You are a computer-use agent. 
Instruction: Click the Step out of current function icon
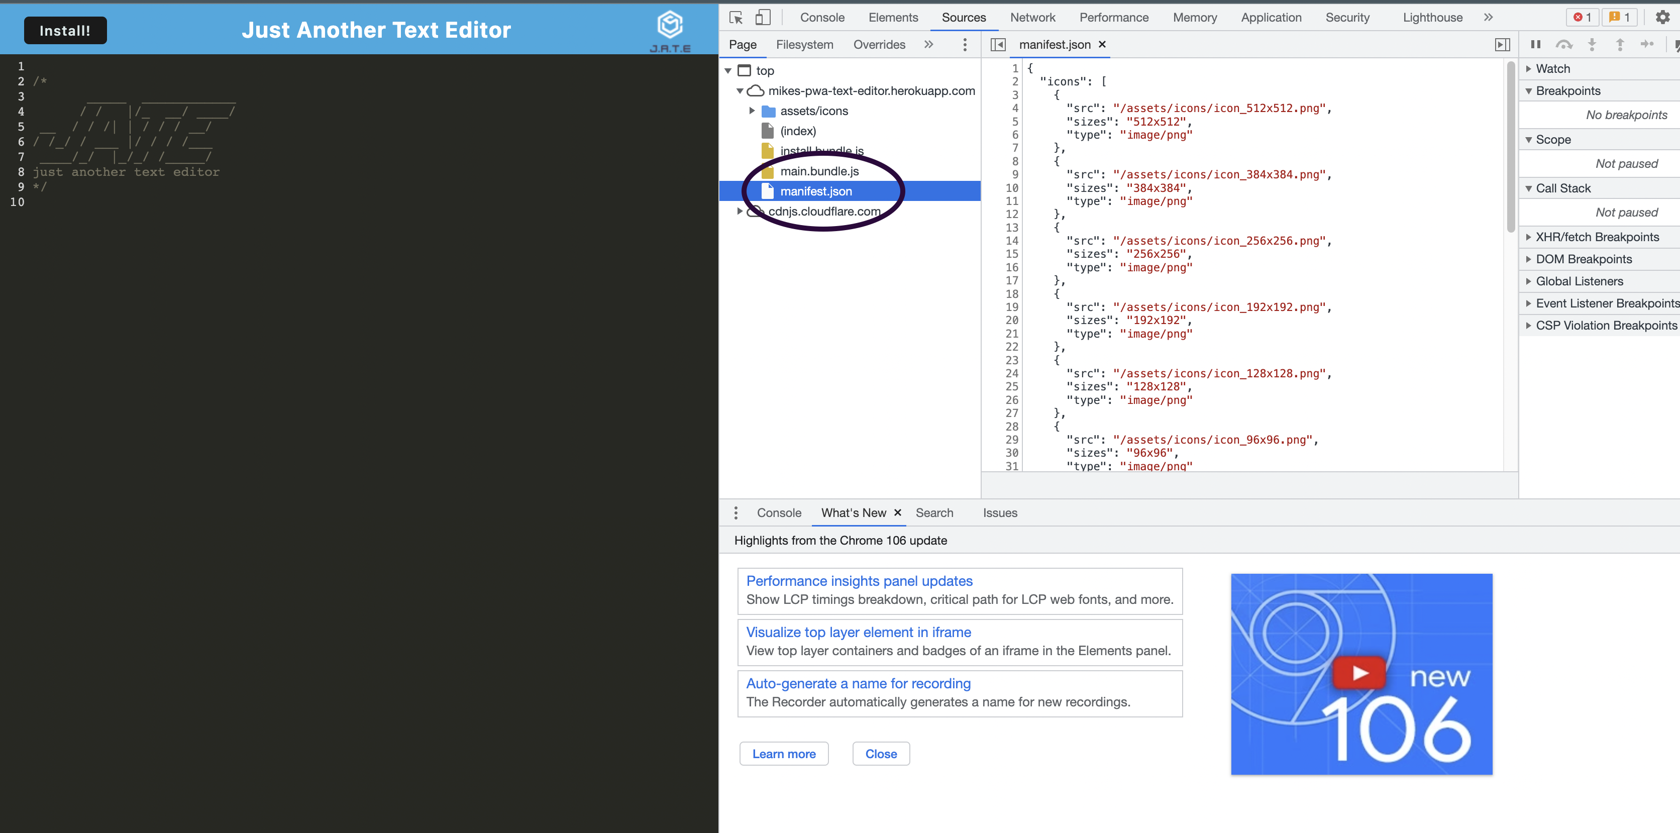[1620, 44]
